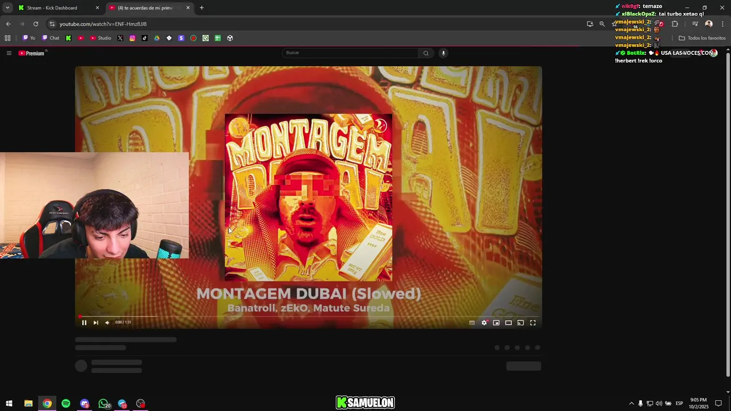
Task: Open the taskbar clock and date
Action: 698,404
